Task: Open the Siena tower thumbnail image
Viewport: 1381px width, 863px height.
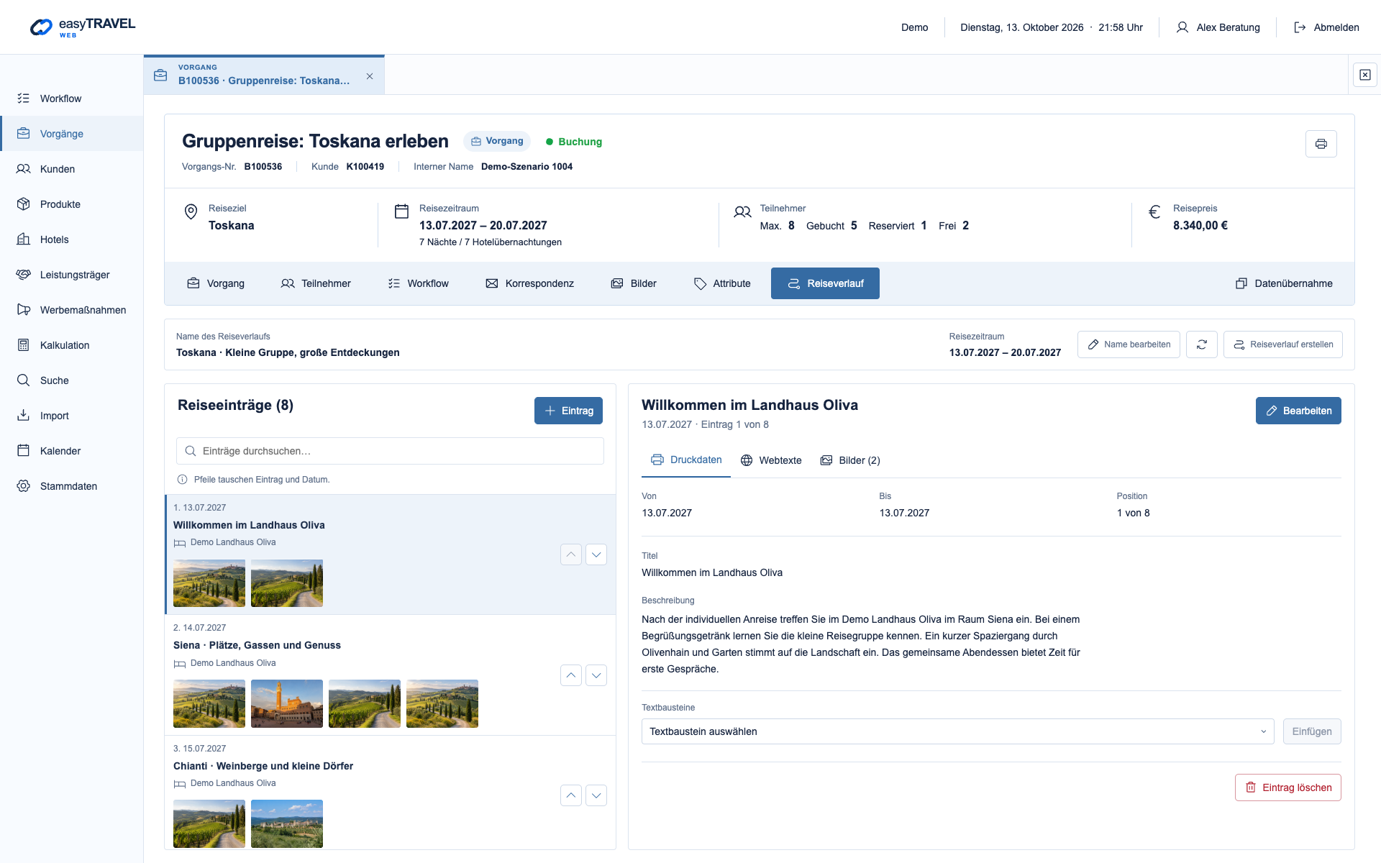Action: pyautogui.click(x=287, y=704)
